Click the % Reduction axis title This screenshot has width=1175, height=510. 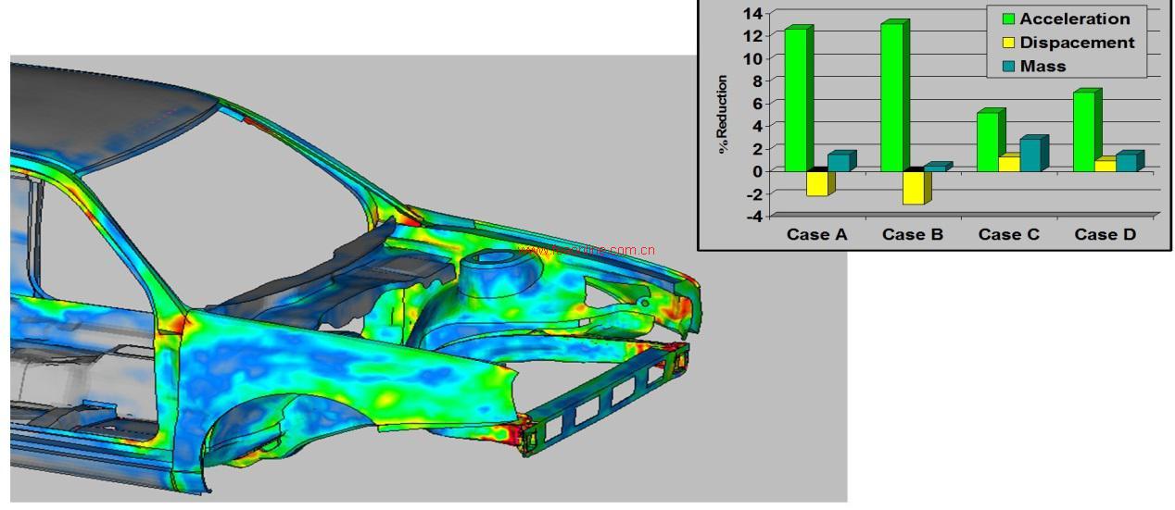click(723, 114)
